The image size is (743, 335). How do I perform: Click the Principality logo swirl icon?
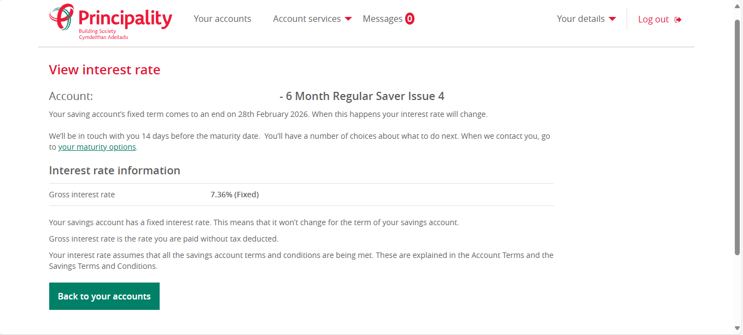click(61, 17)
